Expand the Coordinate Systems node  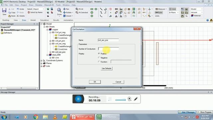41,60
